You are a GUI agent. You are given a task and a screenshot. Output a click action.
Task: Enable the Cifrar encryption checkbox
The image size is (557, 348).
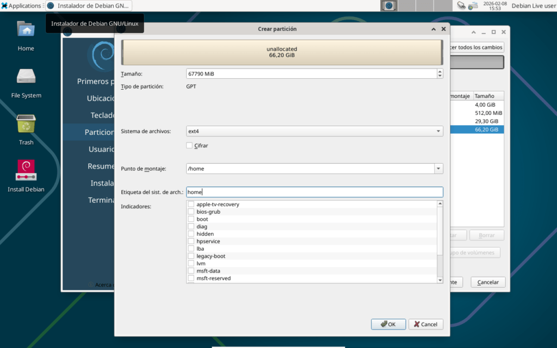click(x=189, y=146)
